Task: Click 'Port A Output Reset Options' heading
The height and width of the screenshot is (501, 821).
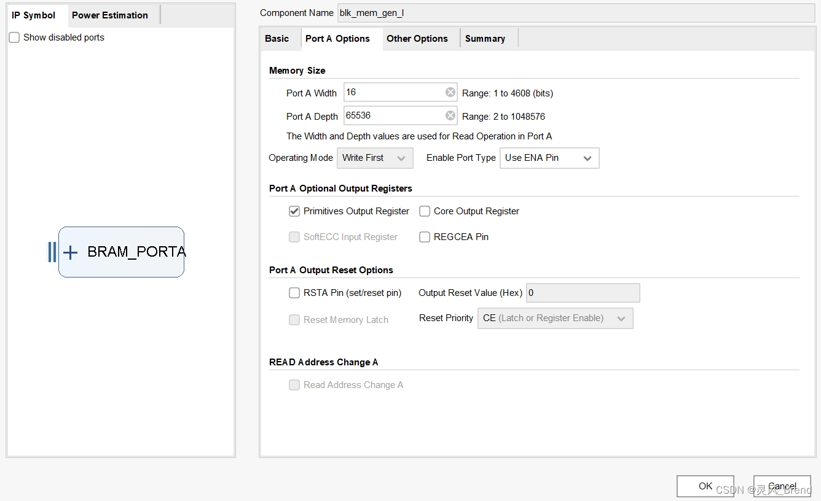Action: (331, 270)
